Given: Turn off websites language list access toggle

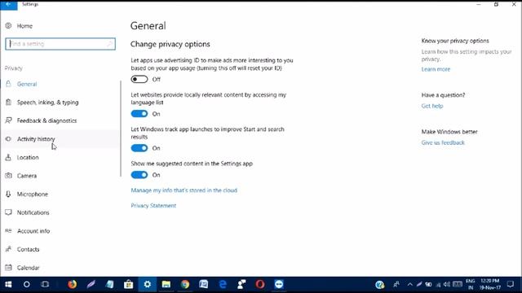Looking at the screenshot, I should coord(139,114).
